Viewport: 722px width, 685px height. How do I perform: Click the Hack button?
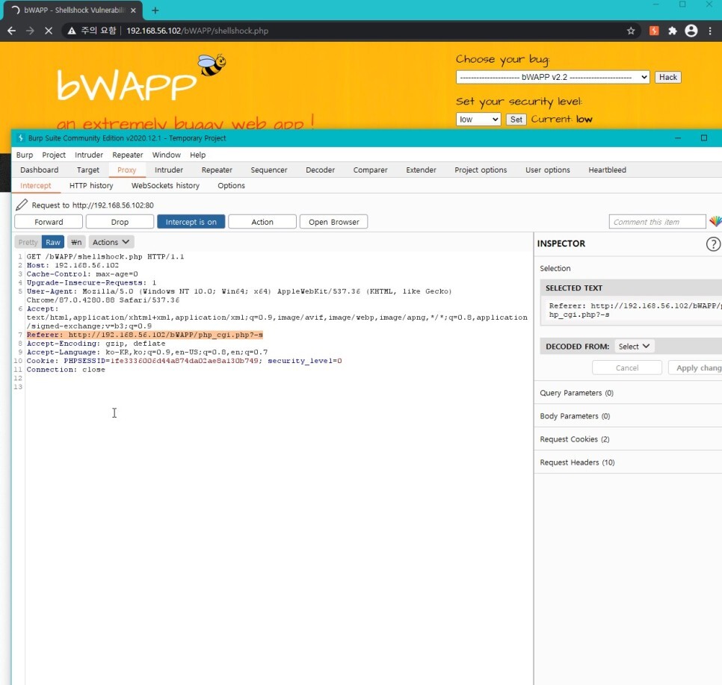[x=667, y=78]
